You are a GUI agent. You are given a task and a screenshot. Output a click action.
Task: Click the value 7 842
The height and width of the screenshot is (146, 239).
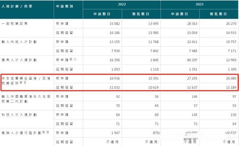click(x=154, y=51)
